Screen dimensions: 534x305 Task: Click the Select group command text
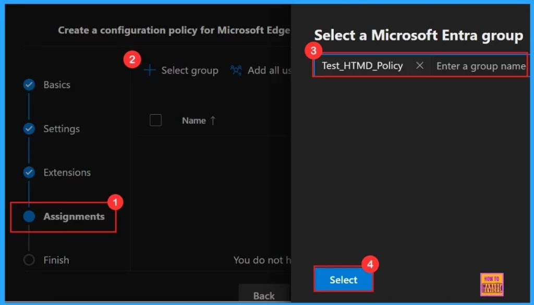[190, 70]
